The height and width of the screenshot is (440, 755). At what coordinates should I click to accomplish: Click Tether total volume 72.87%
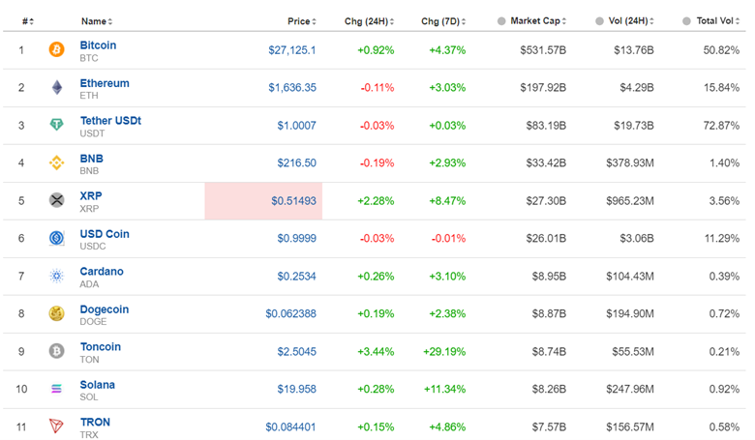721,126
